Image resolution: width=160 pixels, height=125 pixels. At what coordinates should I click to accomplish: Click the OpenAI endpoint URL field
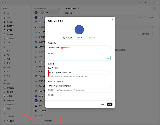point(79,73)
